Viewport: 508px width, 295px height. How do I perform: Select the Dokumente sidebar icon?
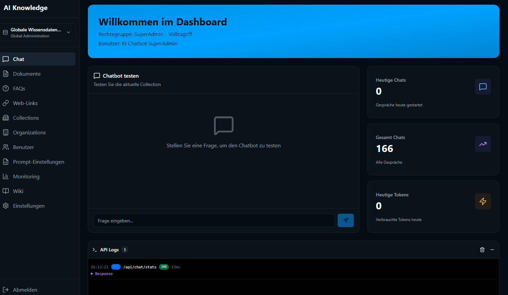pyautogui.click(x=6, y=74)
